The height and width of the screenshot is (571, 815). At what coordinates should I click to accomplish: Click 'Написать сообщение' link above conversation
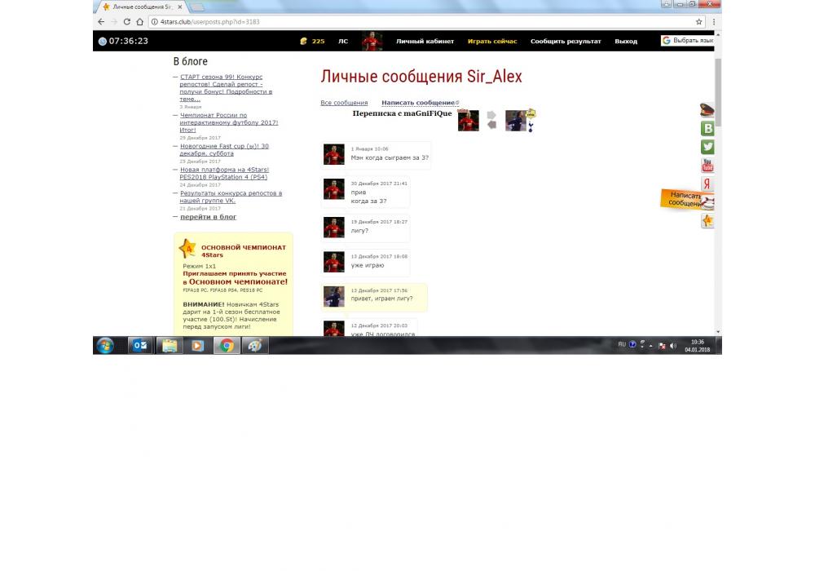click(418, 103)
